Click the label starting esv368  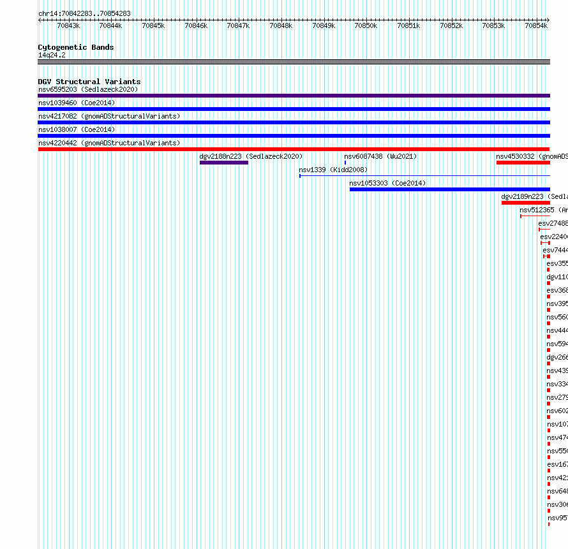point(557,290)
